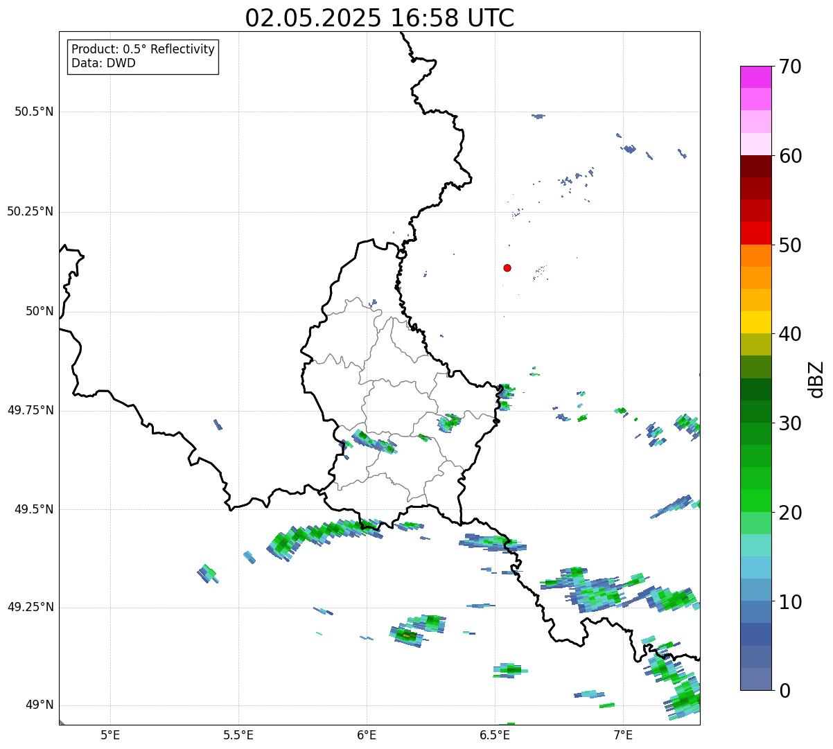Viewport: 833px width, 749px height.
Task: Pick the yellow swatch just above 40 dBZ
Action: 755,322
